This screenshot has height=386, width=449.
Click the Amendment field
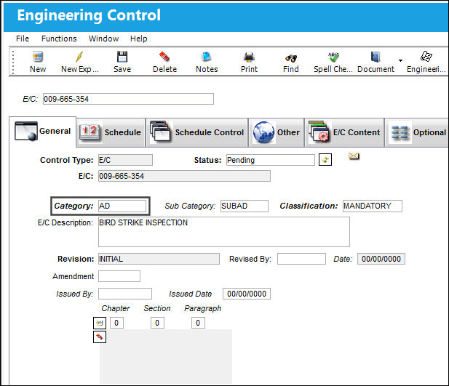[119, 276]
